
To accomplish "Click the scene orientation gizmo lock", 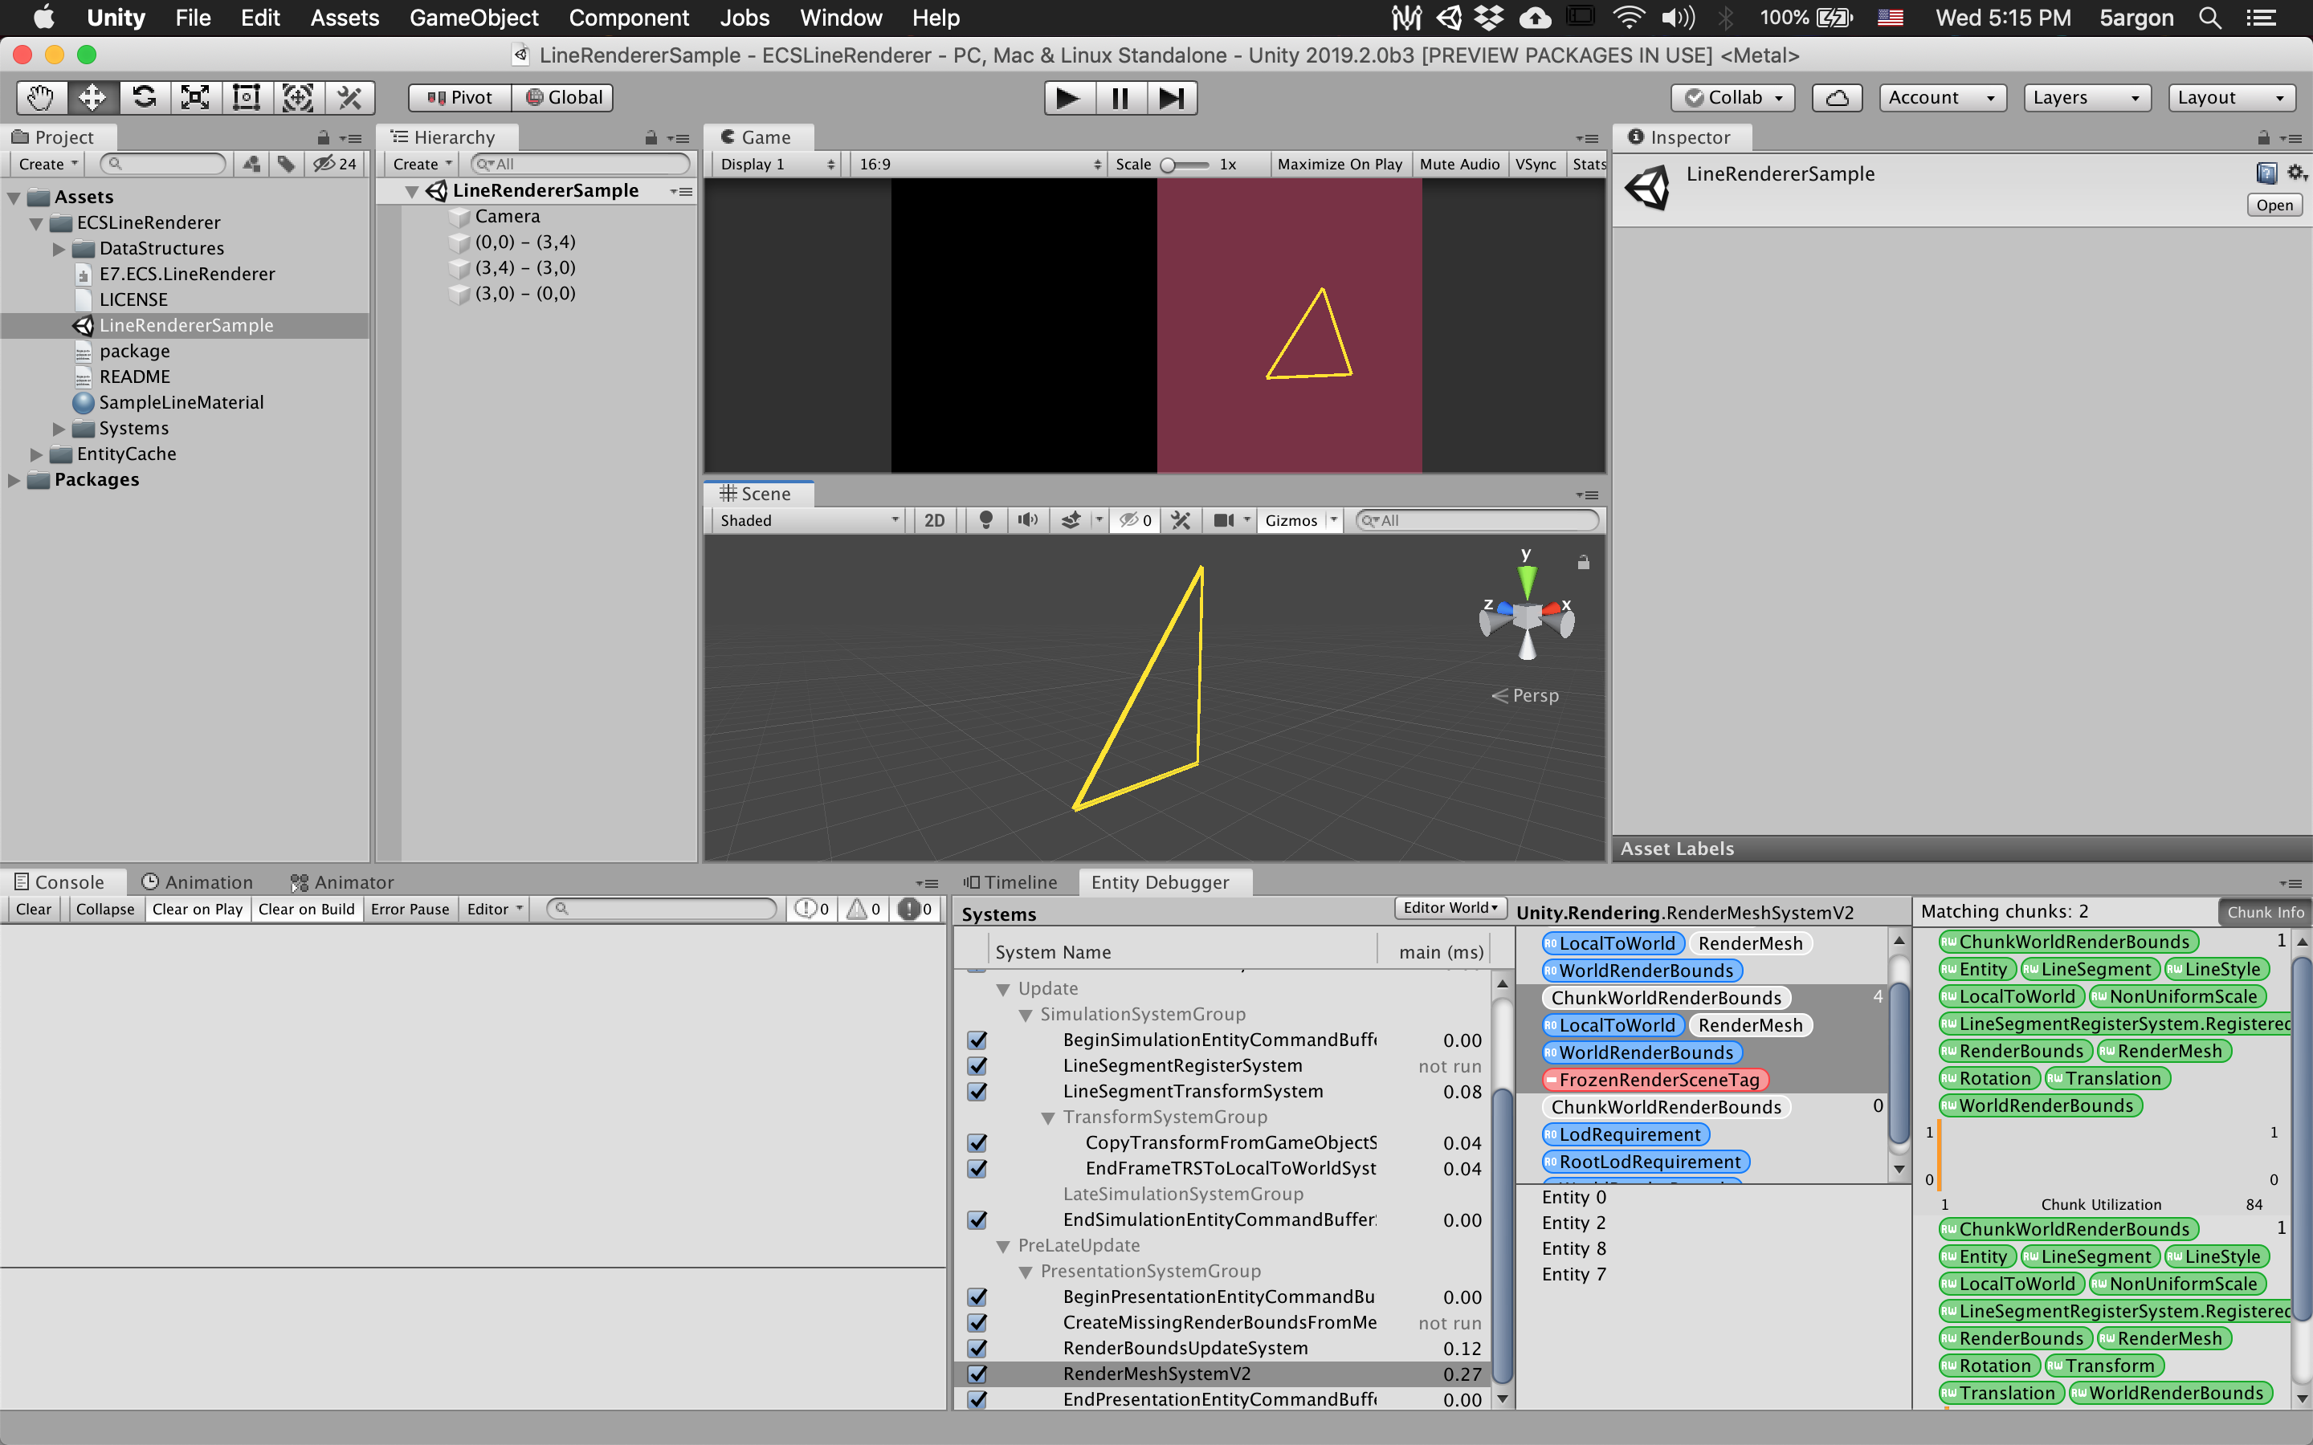I will pos(1583,563).
